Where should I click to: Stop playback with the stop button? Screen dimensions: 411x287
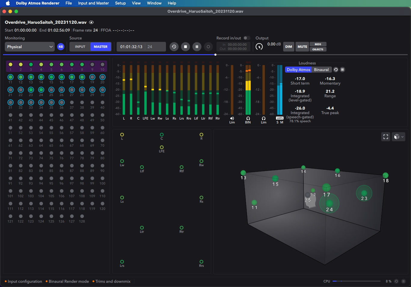pos(186,47)
